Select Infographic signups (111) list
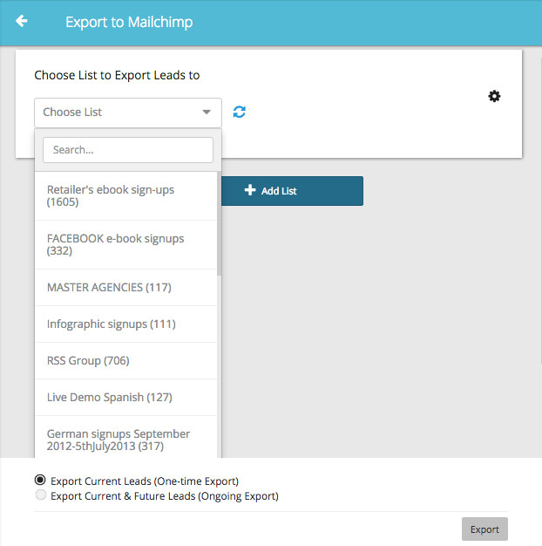 [x=126, y=324]
